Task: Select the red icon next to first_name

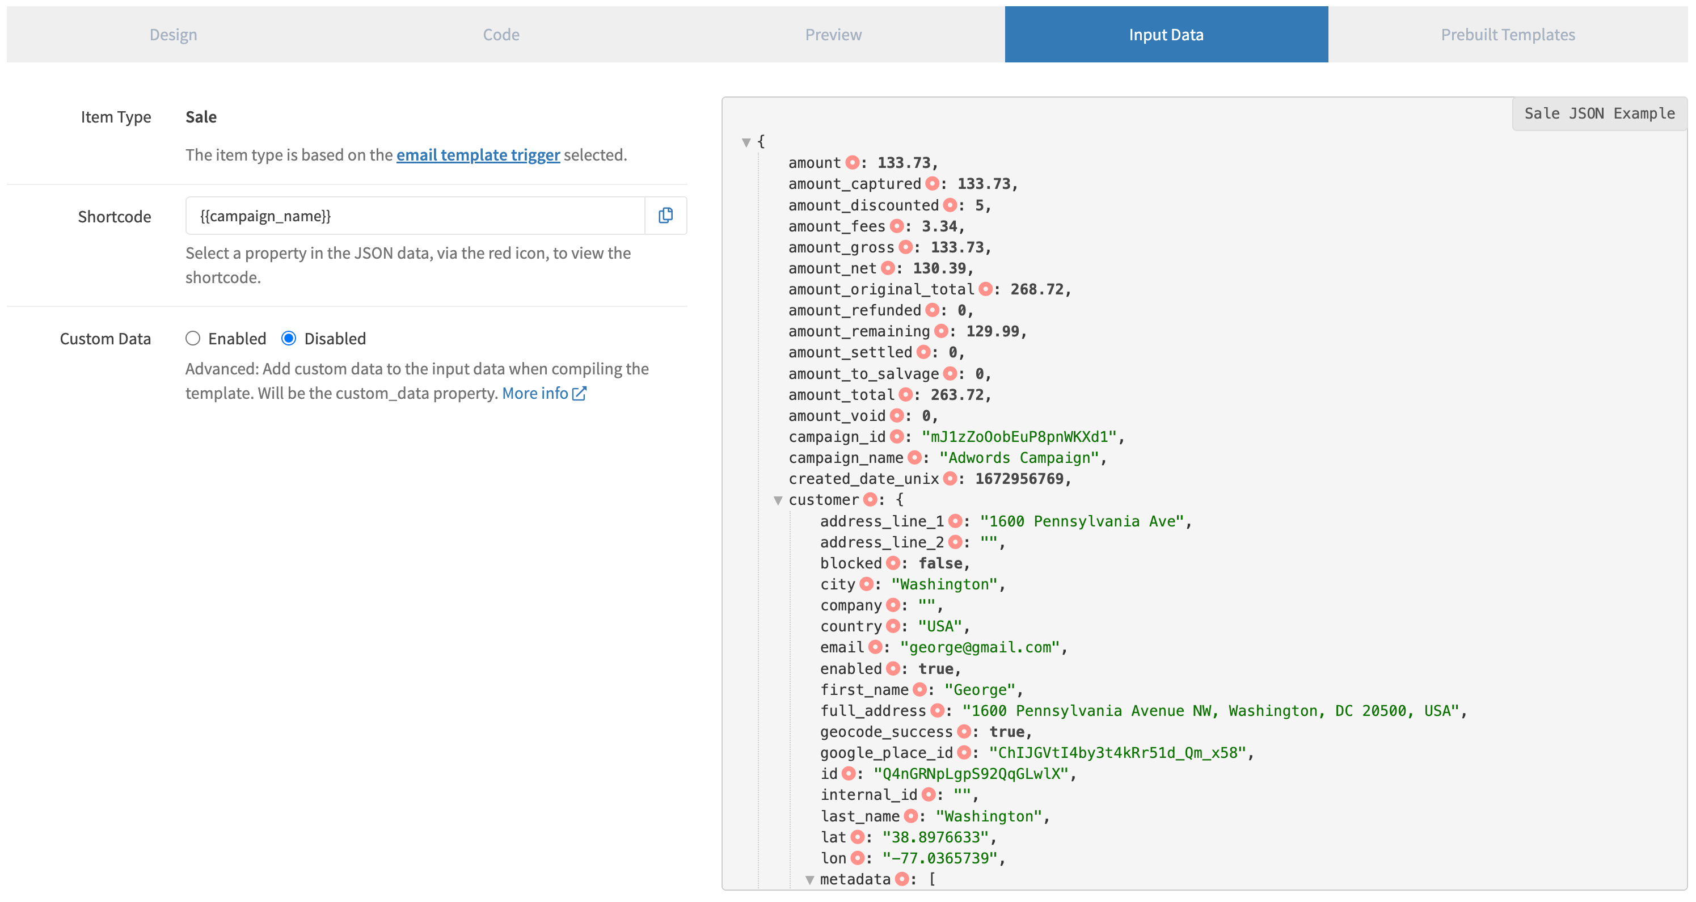Action: click(919, 689)
